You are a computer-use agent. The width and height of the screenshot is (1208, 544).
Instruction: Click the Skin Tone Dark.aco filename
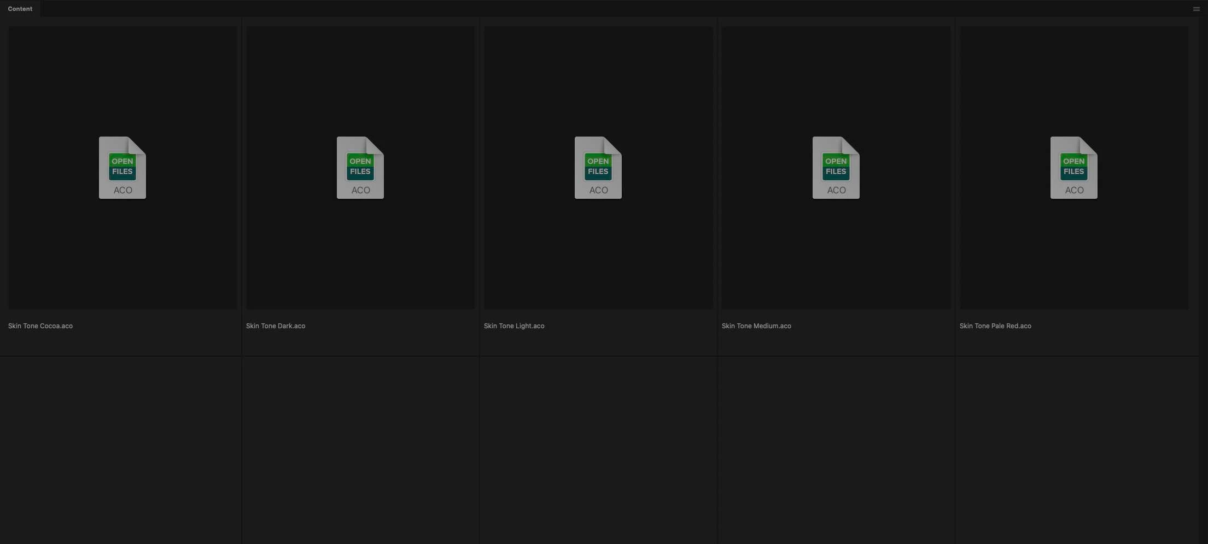pyautogui.click(x=276, y=326)
